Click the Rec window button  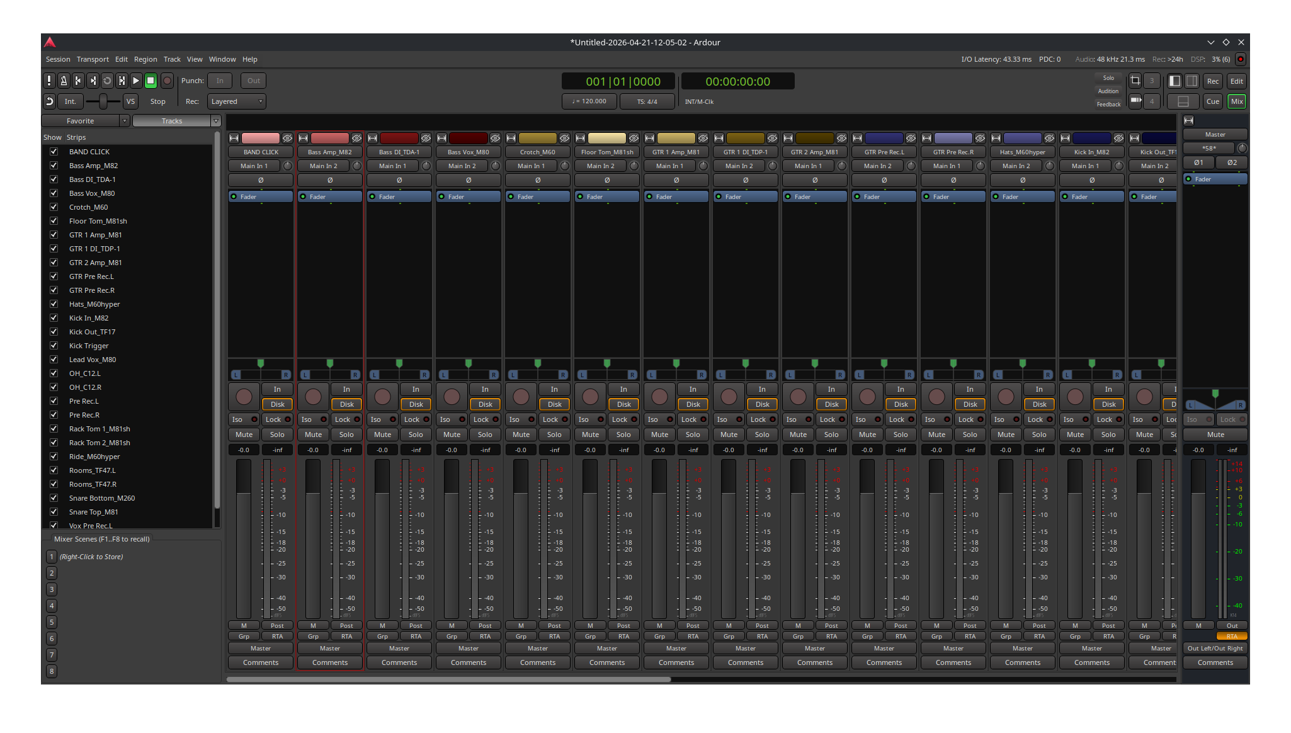coord(1213,81)
